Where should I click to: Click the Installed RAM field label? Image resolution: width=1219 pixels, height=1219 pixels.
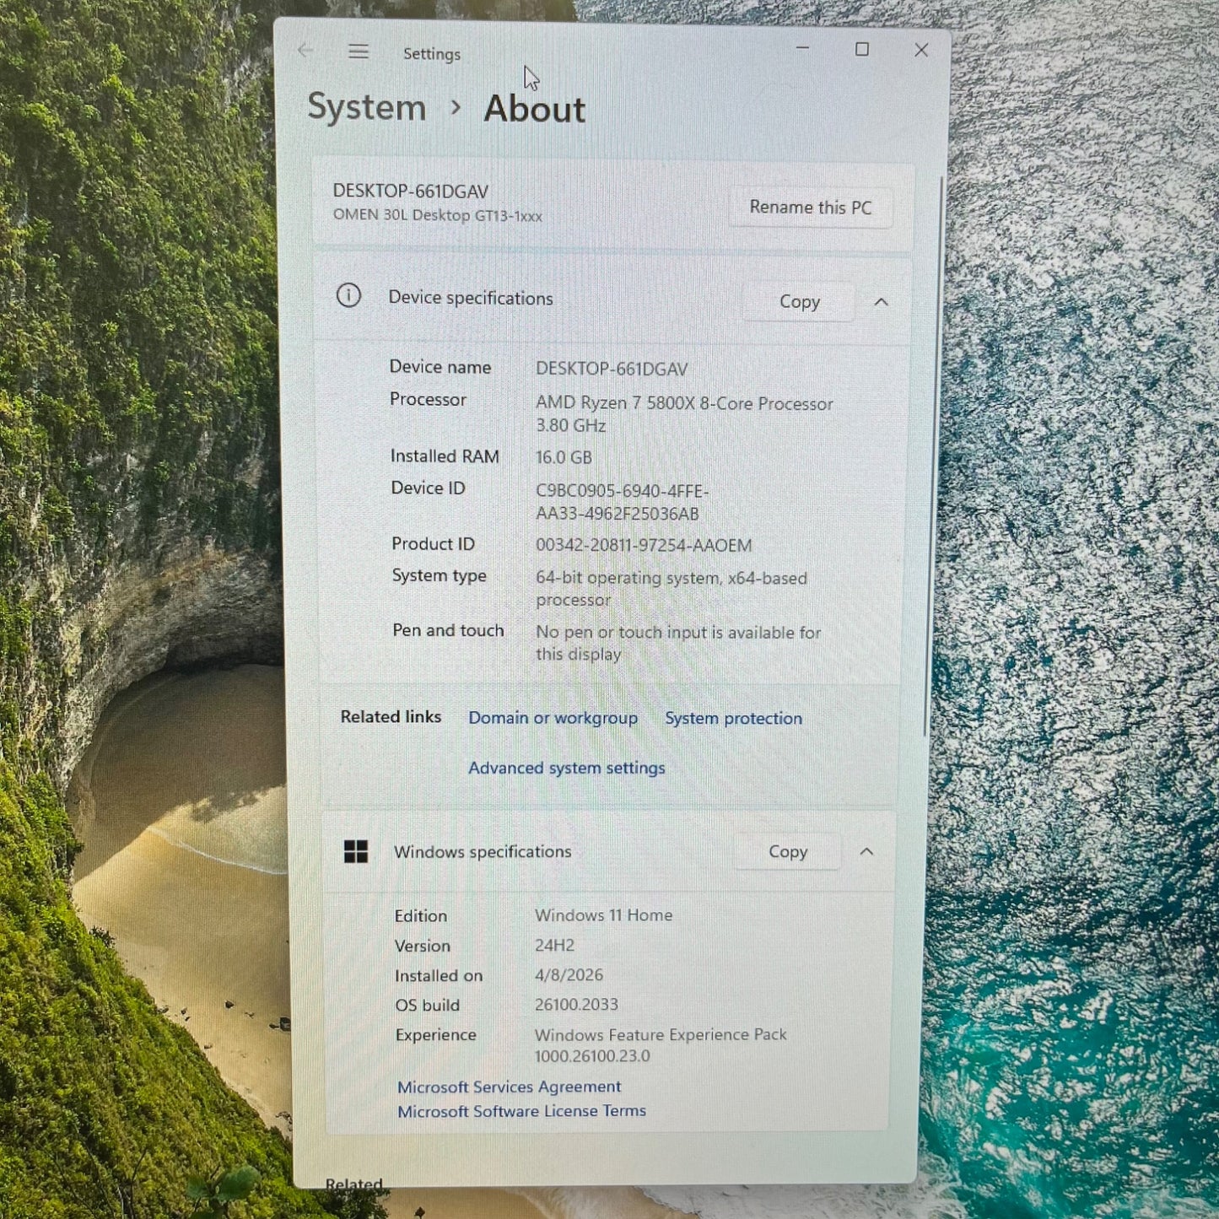445,456
